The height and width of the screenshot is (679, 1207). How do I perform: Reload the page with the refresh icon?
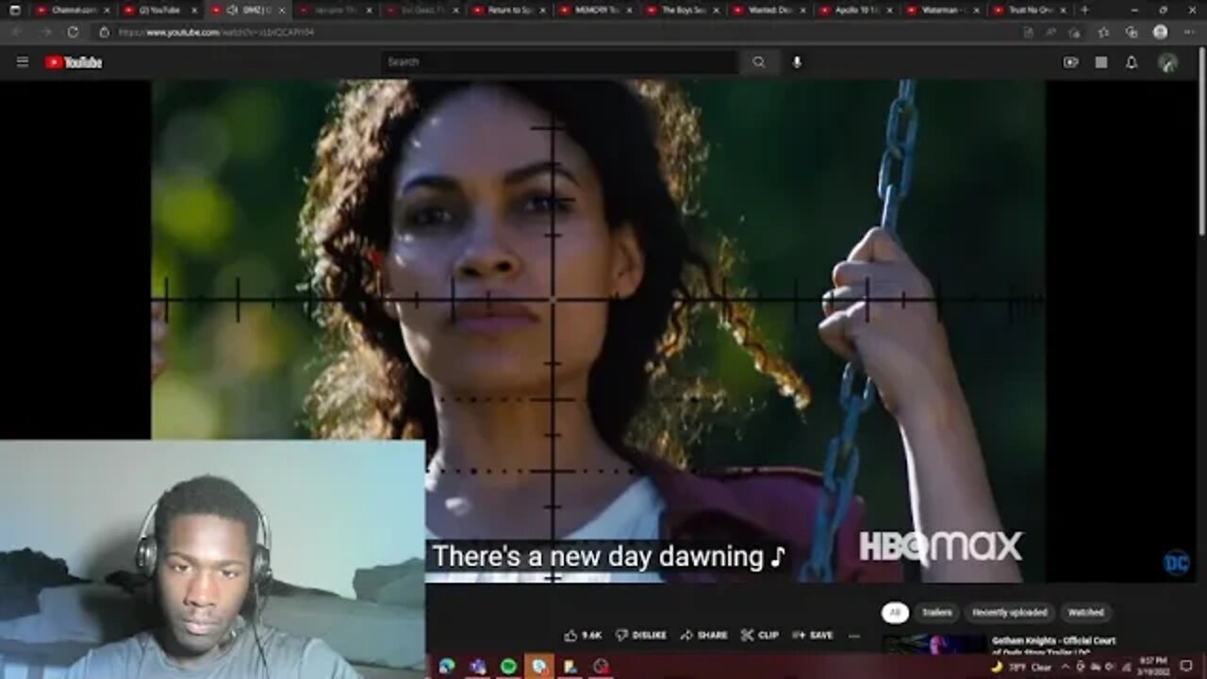(x=73, y=31)
